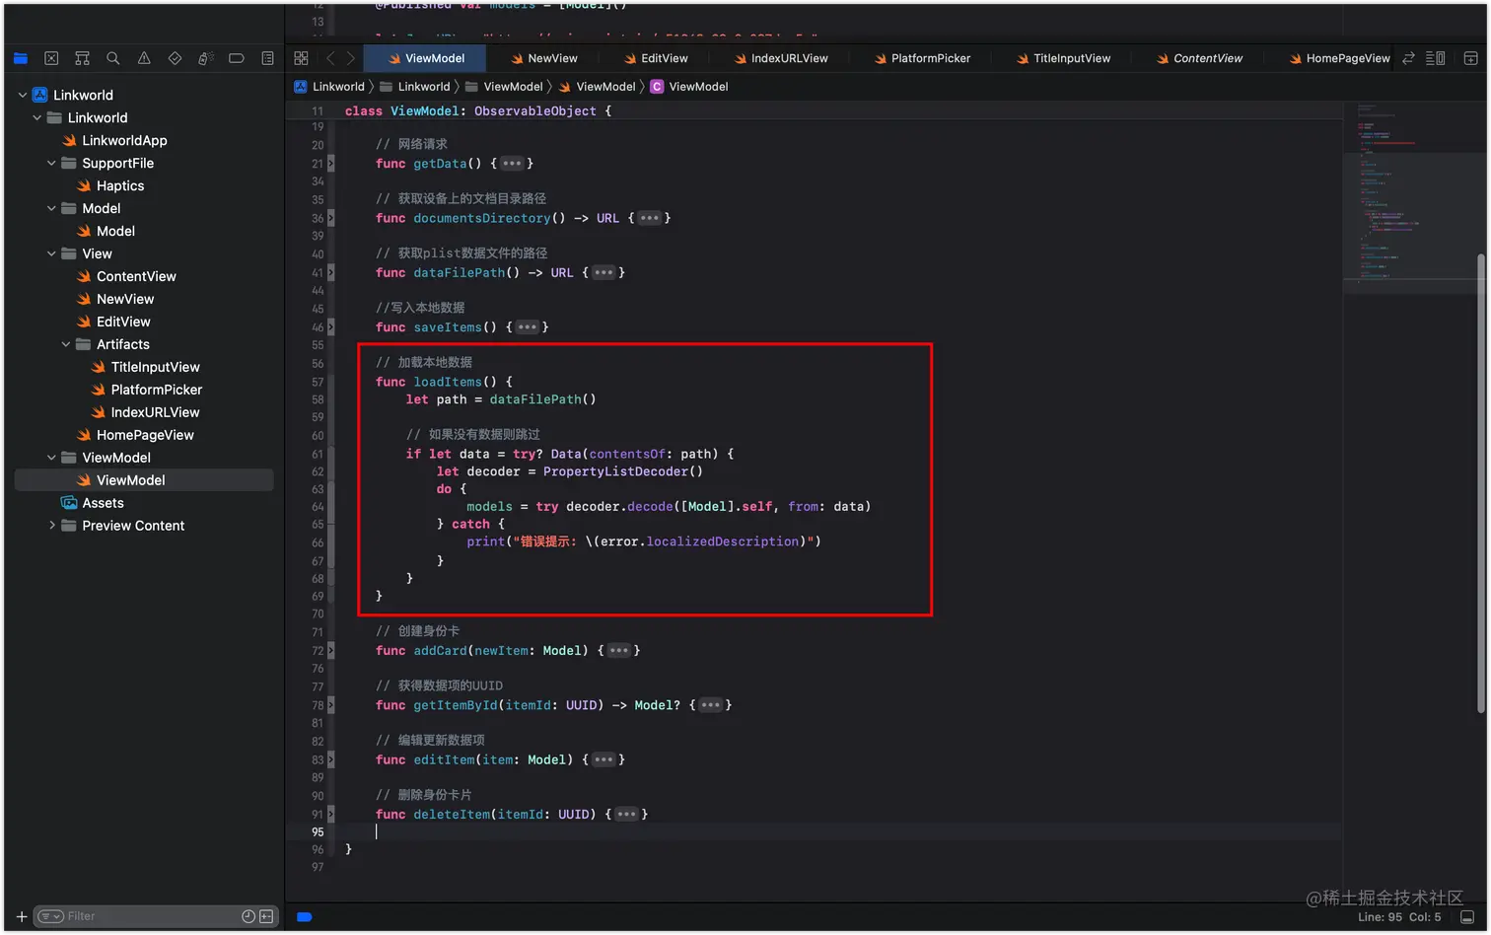The image size is (1491, 935).
Task: Expand the Preview Content folder
Action: point(51,526)
